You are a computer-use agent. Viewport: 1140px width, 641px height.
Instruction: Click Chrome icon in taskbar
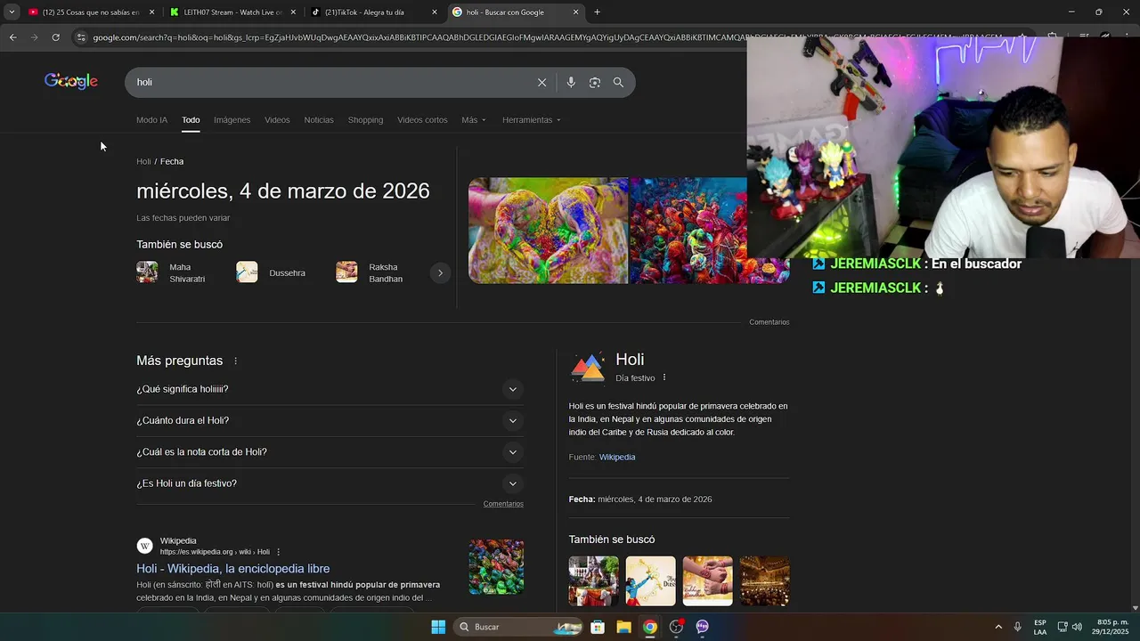650,627
